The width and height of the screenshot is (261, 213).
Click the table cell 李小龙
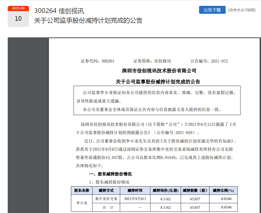[82, 203]
